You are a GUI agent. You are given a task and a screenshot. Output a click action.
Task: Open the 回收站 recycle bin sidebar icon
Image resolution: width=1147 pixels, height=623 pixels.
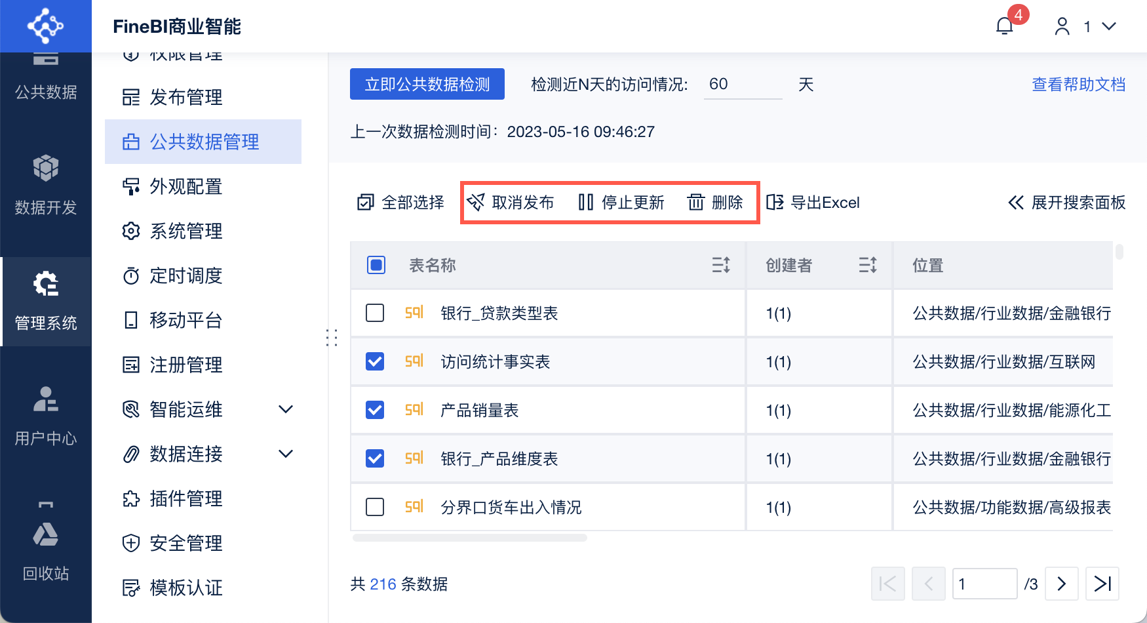45,534
